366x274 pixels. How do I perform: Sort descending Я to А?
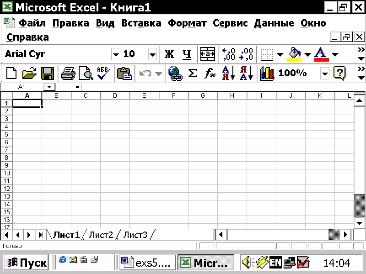pos(247,73)
